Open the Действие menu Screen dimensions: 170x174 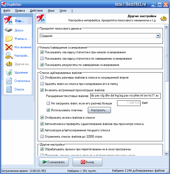(36, 11)
